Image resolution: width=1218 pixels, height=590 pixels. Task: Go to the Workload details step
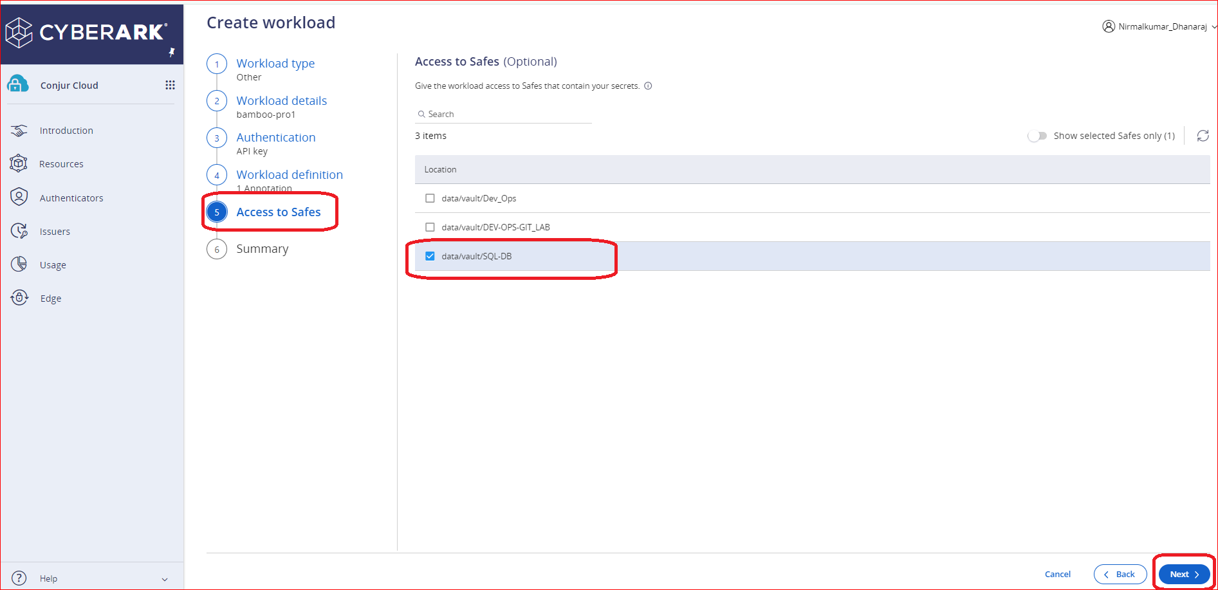pyautogui.click(x=281, y=101)
